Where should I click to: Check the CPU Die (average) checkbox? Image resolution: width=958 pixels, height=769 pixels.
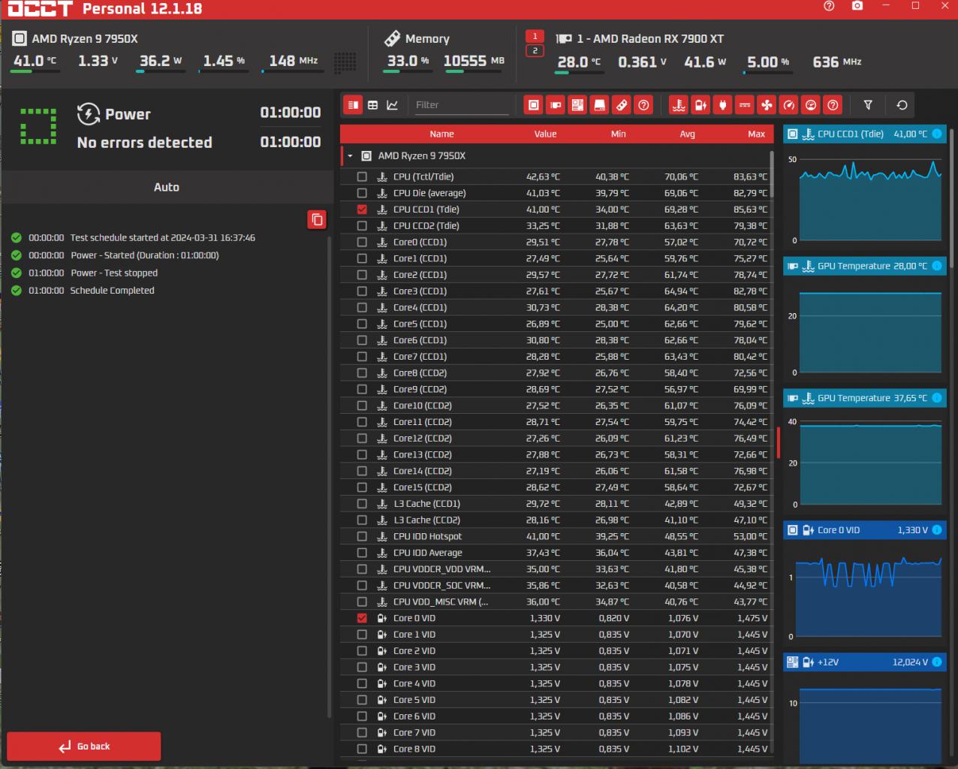pyautogui.click(x=362, y=193)
